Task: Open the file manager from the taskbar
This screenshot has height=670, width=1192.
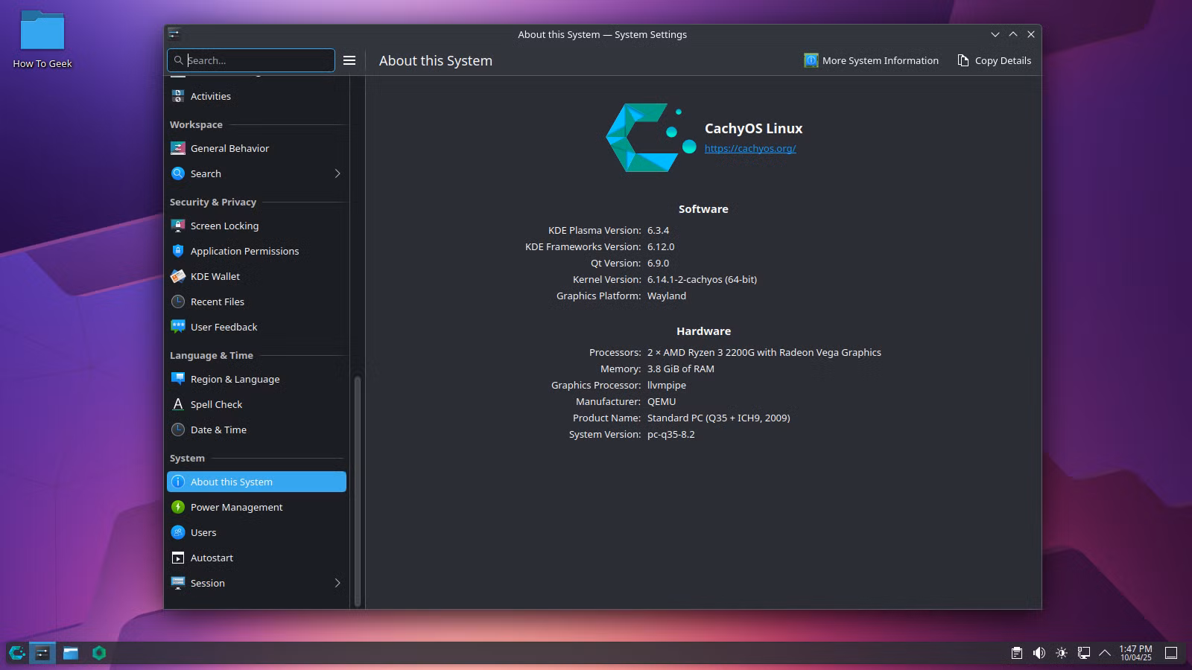Action: pyautogui.click(x=71, y=653)
